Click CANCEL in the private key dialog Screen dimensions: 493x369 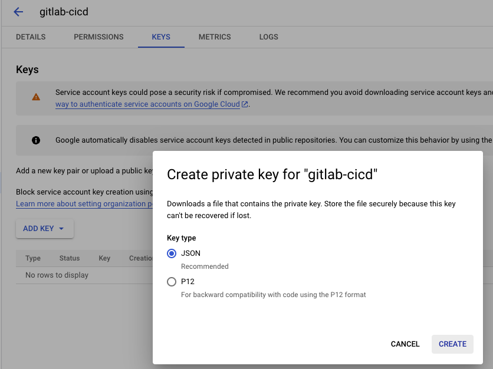405,344
